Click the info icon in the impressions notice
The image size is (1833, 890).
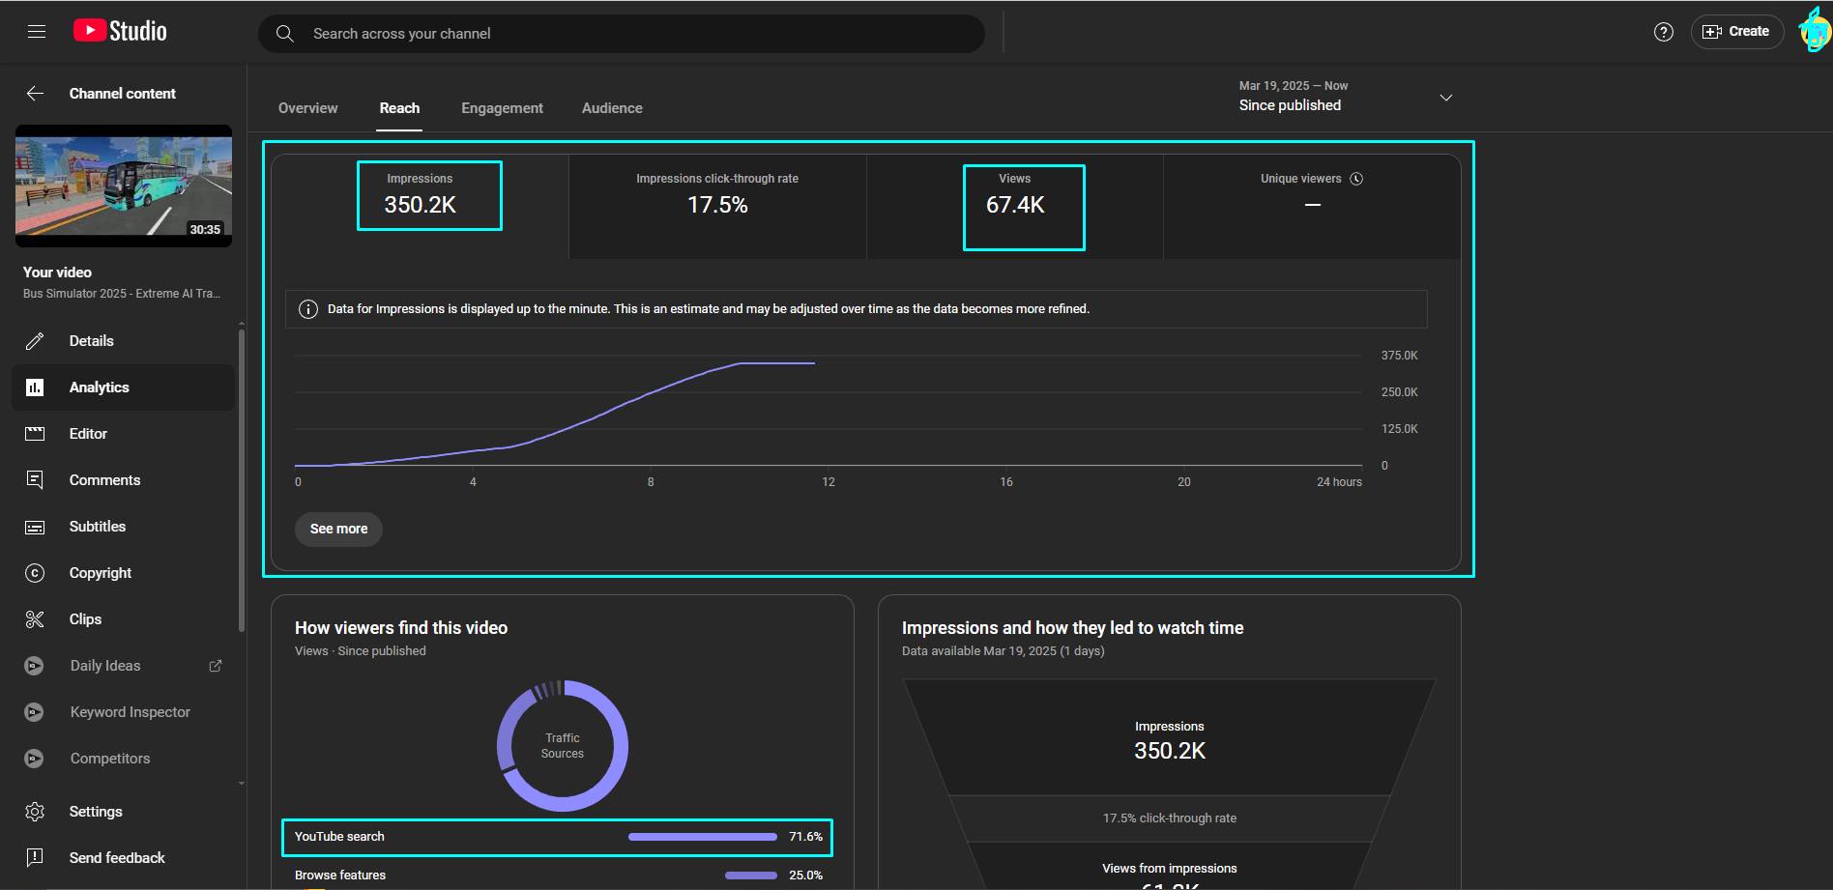coord(308,309)
